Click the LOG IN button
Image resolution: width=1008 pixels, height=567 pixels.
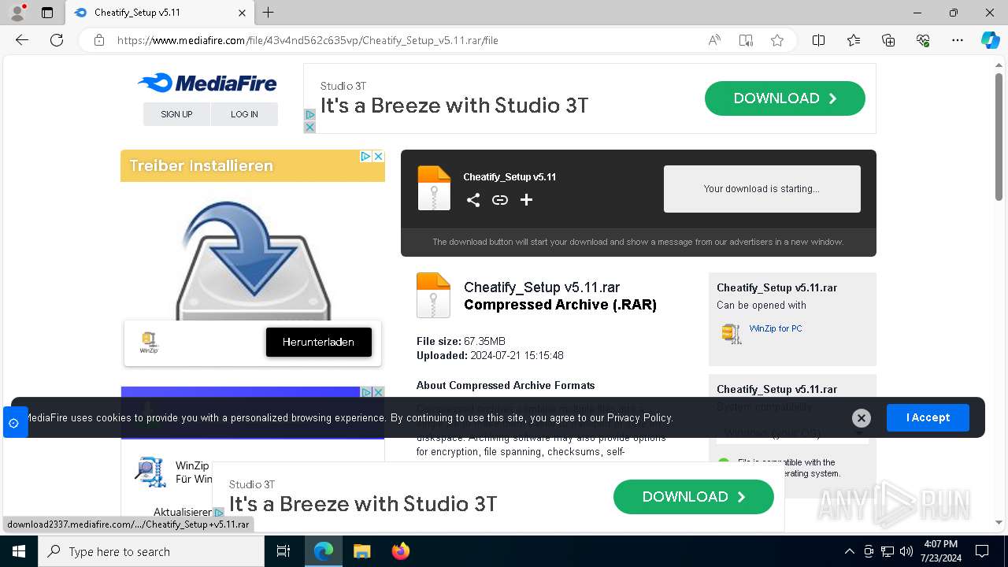coord(244,114)
